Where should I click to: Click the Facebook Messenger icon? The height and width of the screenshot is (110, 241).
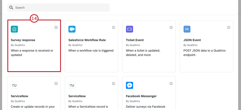pos(129,85)
